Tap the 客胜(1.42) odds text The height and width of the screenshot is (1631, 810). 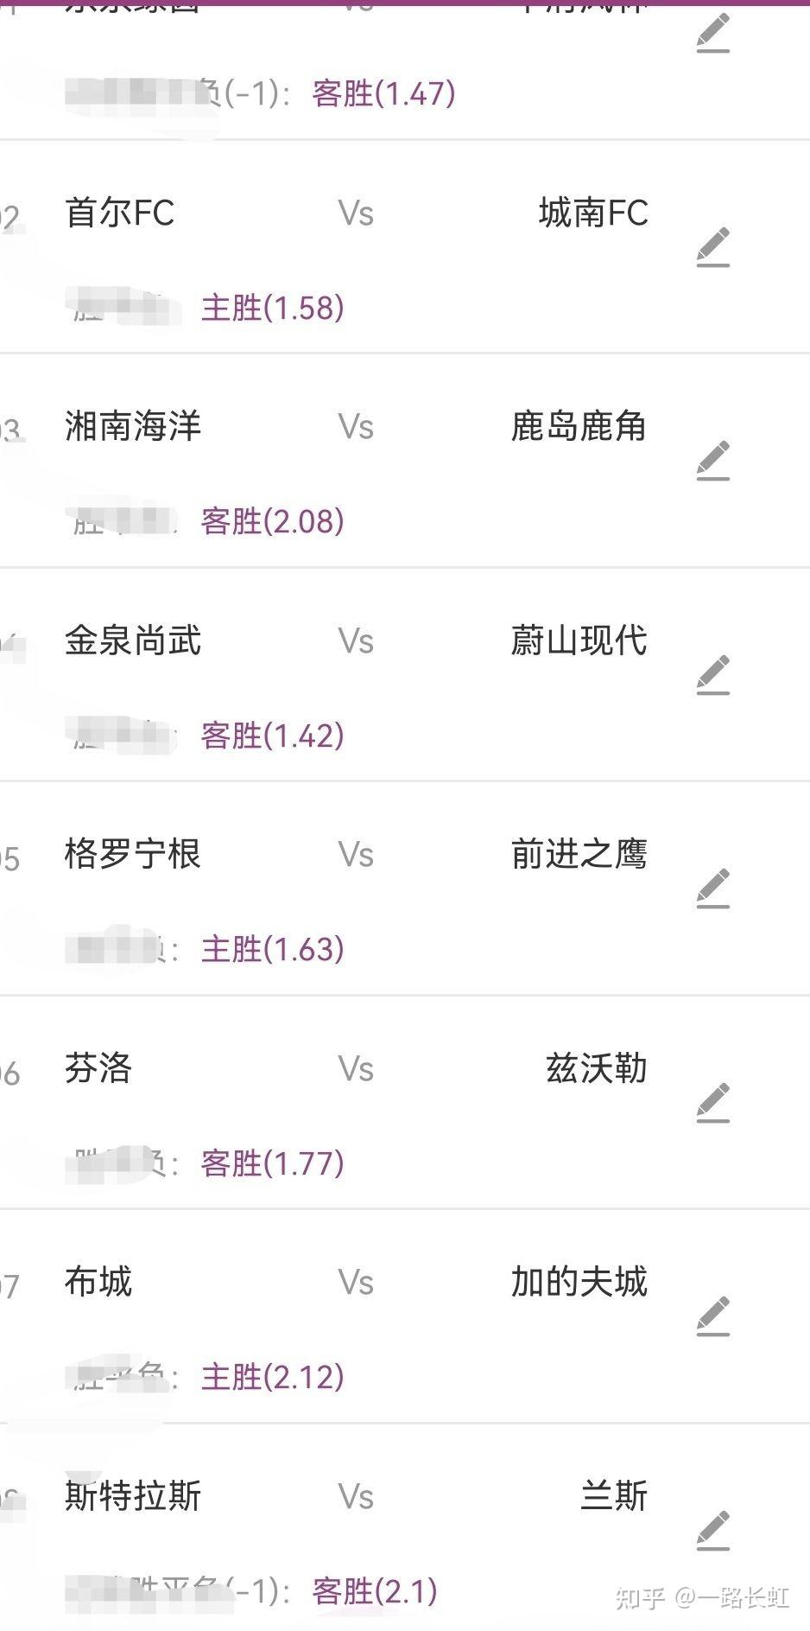272,736
